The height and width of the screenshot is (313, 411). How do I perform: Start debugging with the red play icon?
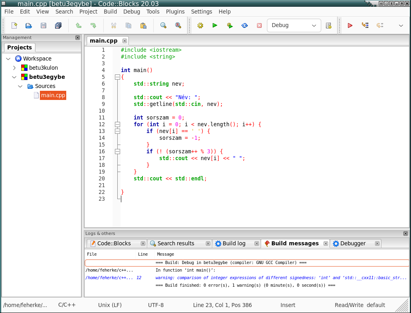tap(350, 25)
